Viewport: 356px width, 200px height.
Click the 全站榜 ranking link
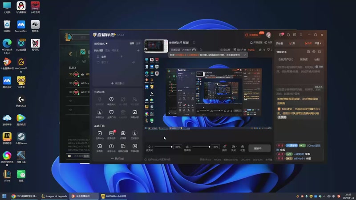click(x=225, y=49)
